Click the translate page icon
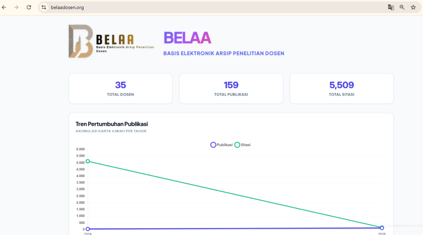 (x=391, y=7)
